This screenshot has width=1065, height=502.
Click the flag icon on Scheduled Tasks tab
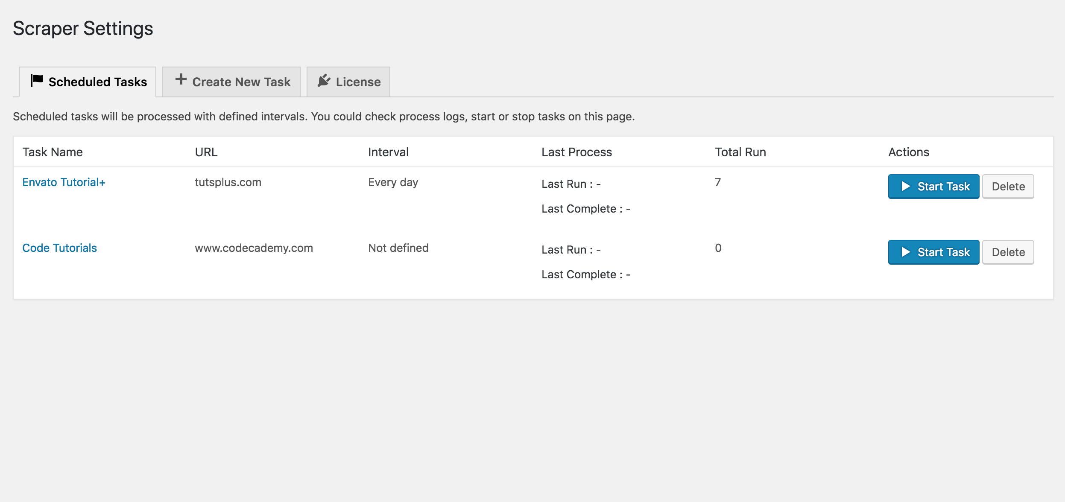click(x=37, y=80)
